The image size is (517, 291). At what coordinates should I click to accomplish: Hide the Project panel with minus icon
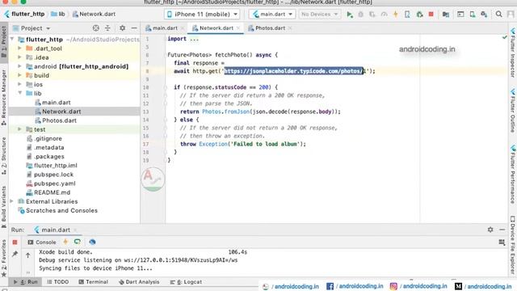tap(134, 28)
